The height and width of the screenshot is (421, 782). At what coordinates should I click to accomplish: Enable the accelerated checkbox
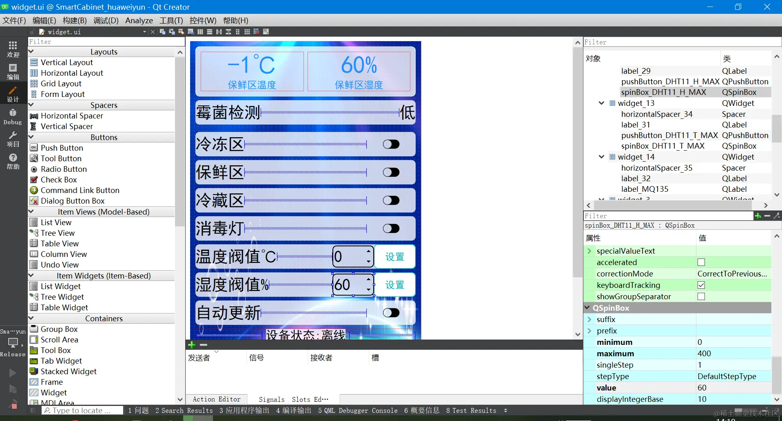(x=701, y=262)
